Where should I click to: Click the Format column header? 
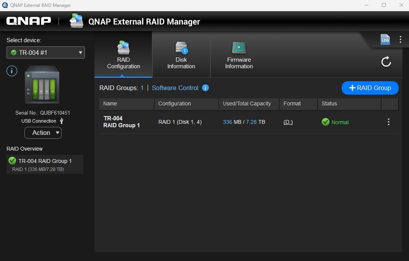point(298,104)
